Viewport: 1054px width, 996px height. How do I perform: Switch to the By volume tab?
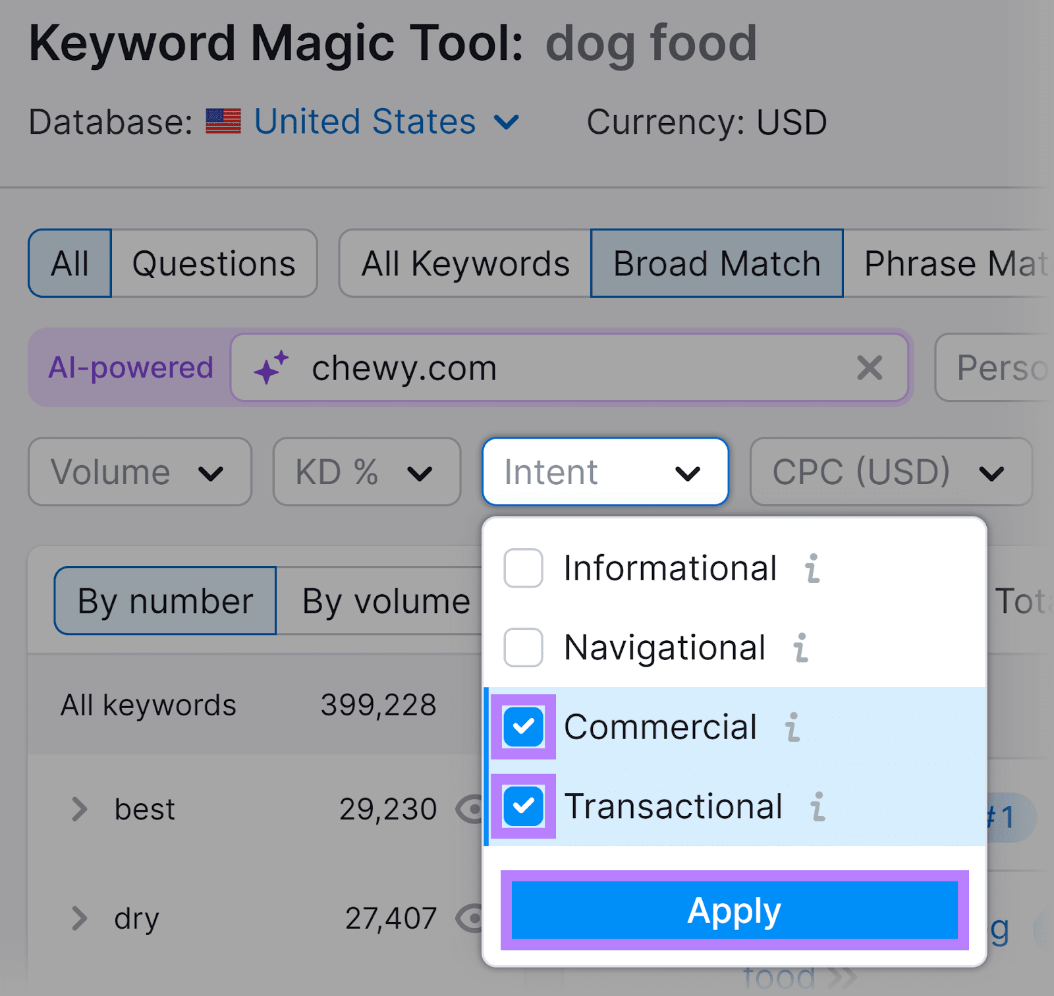(384, 600)
